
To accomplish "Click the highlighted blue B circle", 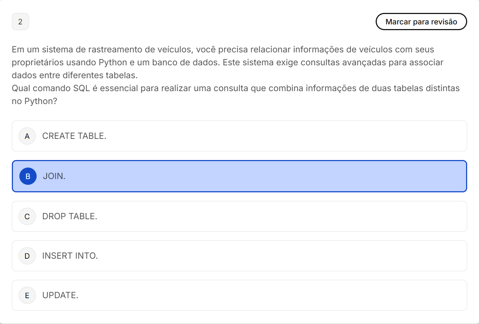I will click(x=28, y=176).
